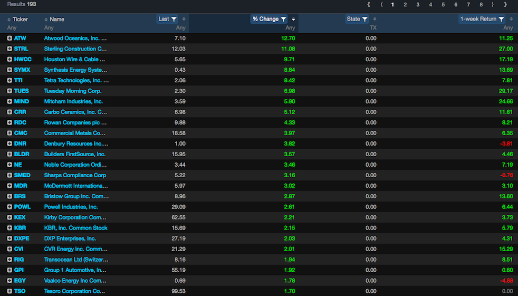Expand the DNR row plus icon

[x=9, y=144]
